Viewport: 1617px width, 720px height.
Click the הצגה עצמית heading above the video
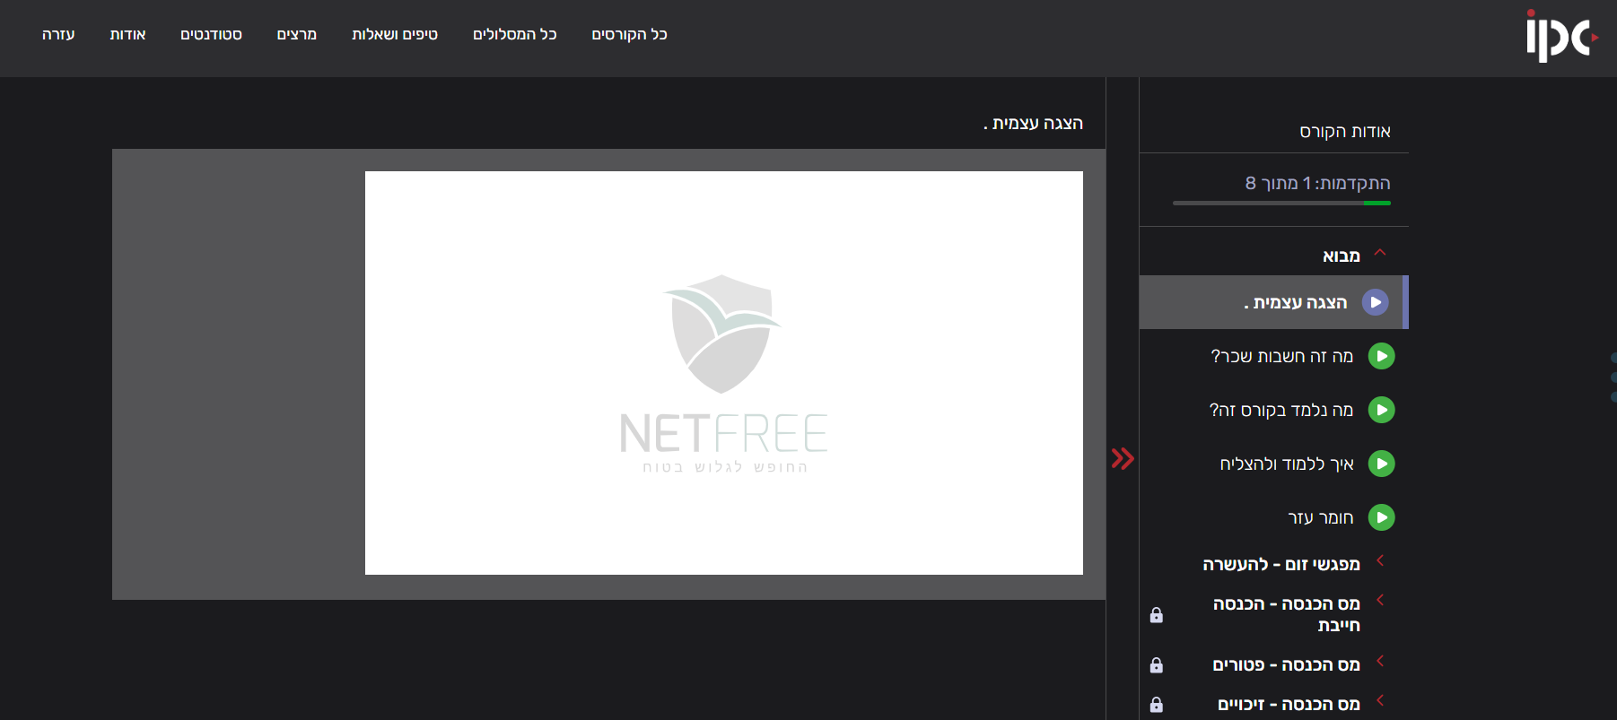[1033, 124]
